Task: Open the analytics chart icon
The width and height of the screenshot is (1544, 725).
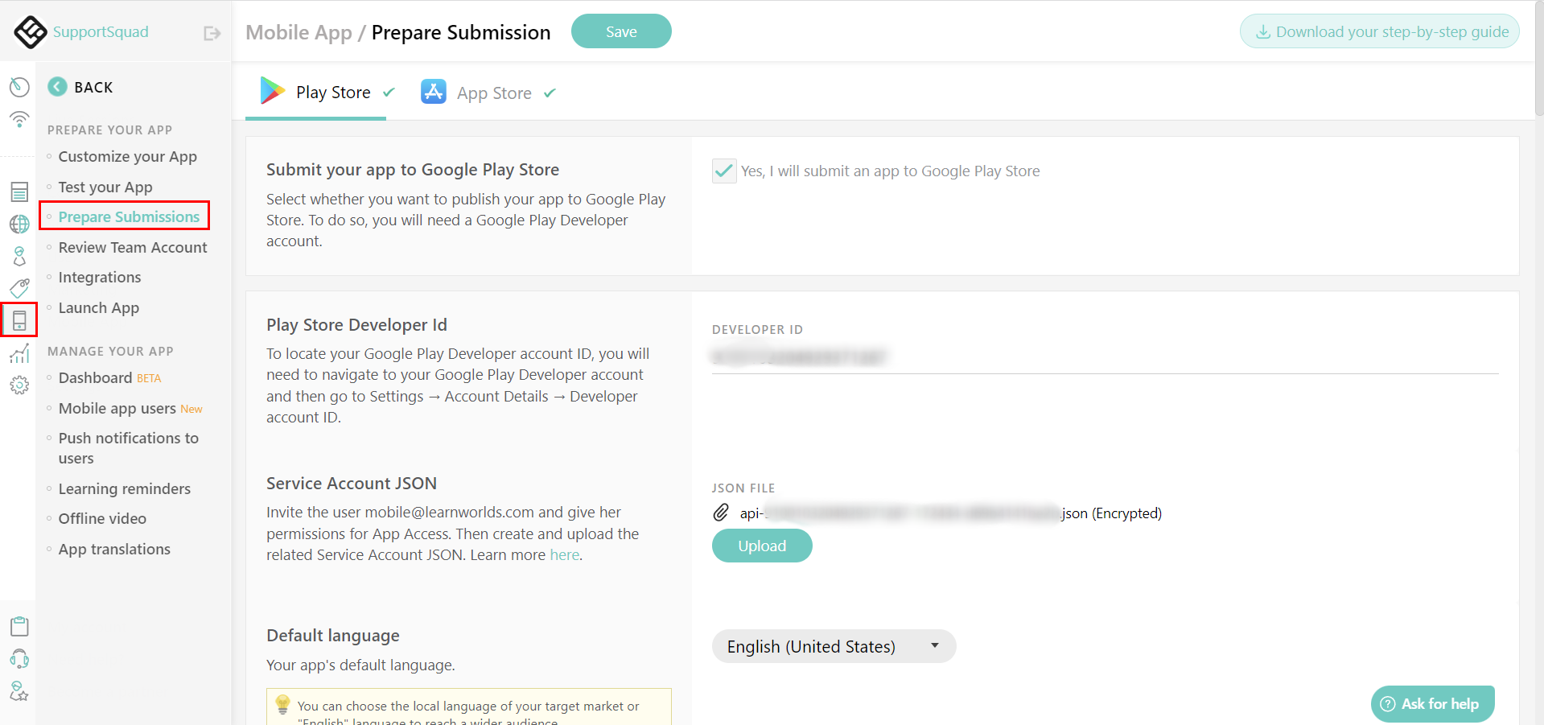Action: click(x=19, y=352)
